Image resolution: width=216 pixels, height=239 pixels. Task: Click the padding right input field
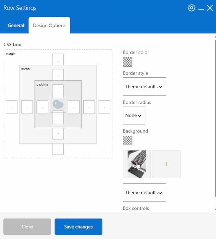pos(74,107)
